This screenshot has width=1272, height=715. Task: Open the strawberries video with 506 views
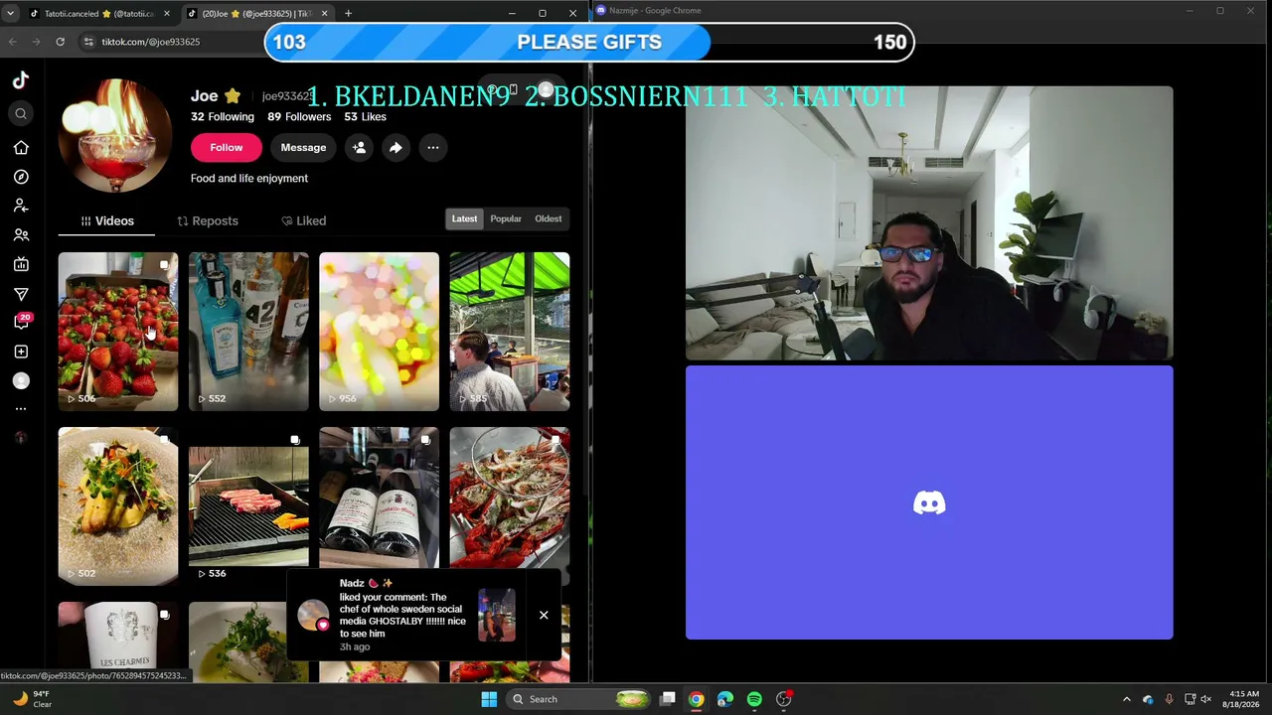[118, 332]
